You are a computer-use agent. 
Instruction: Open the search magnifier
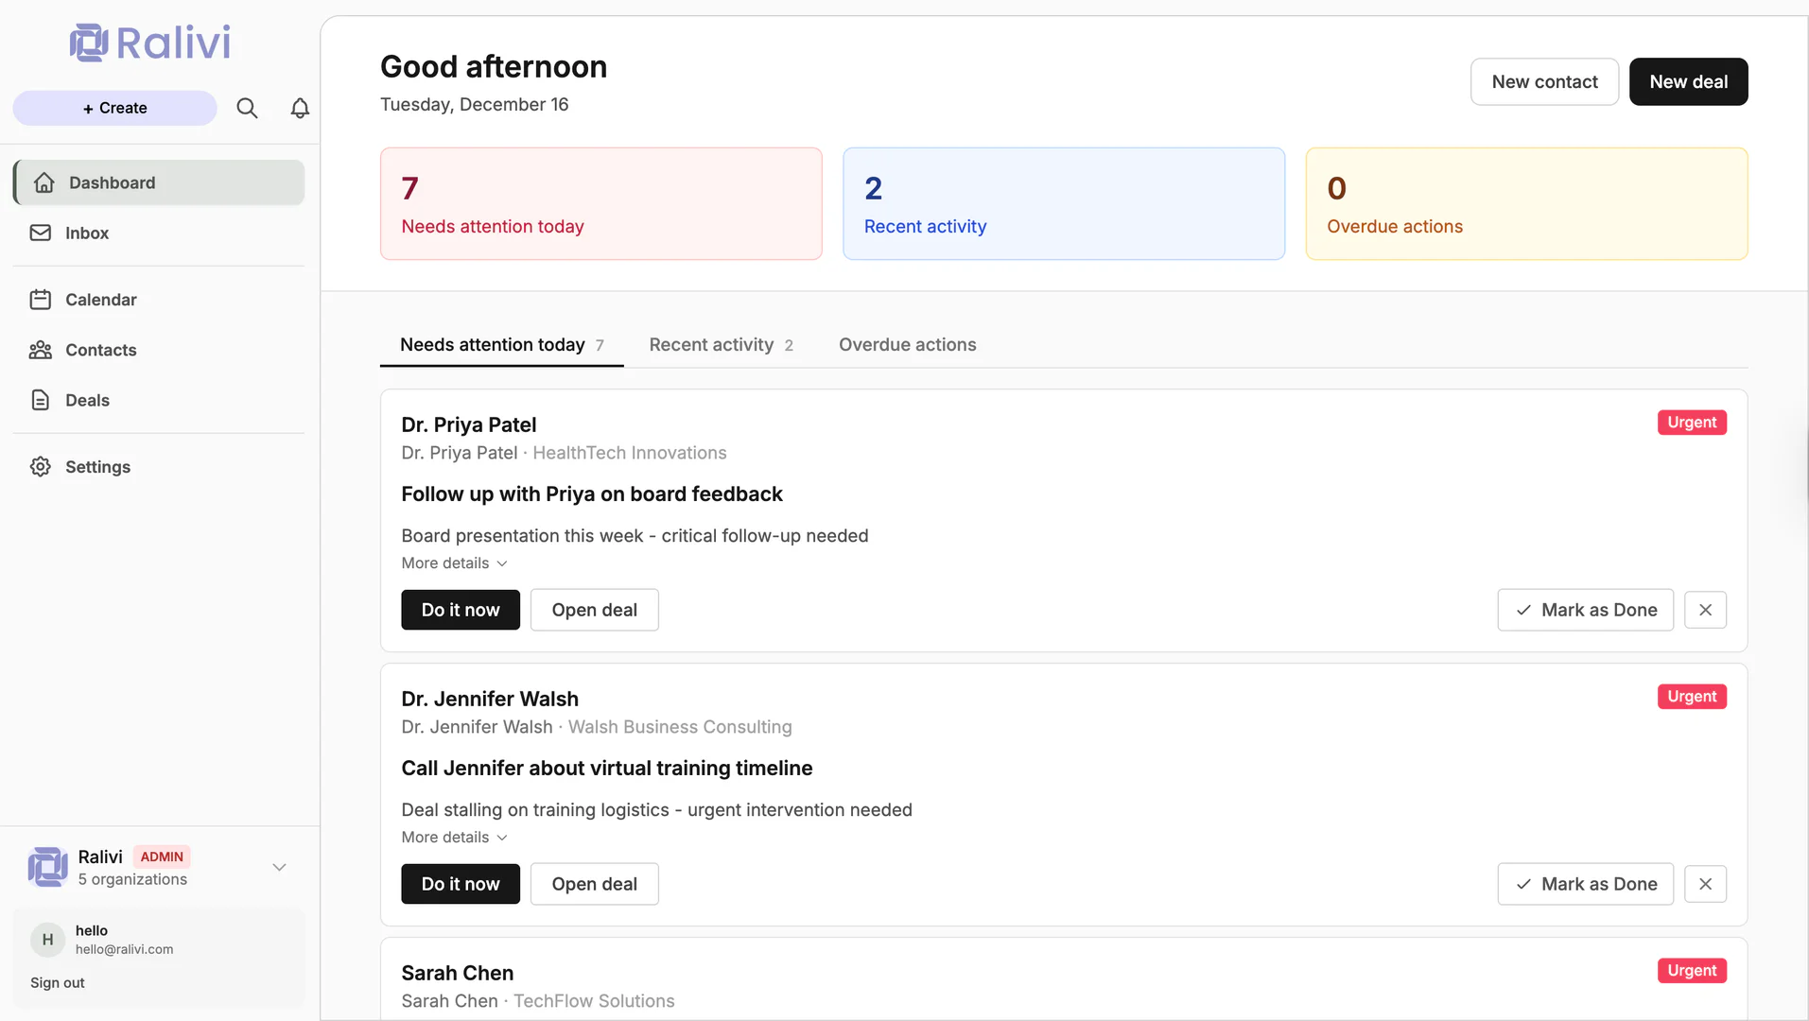[x=247, y=108]
